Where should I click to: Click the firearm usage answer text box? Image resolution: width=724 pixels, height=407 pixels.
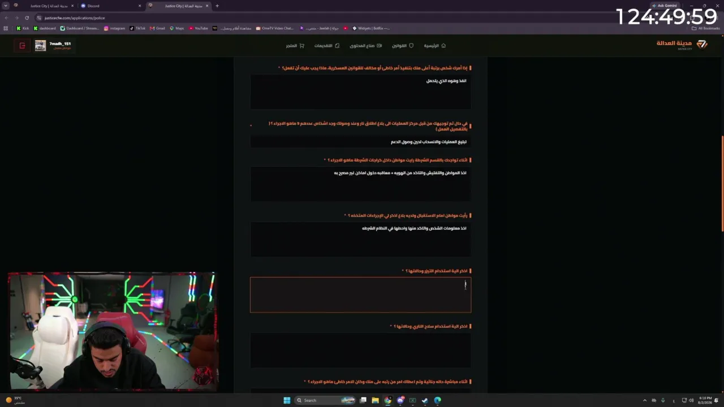(x=360, y=350)
